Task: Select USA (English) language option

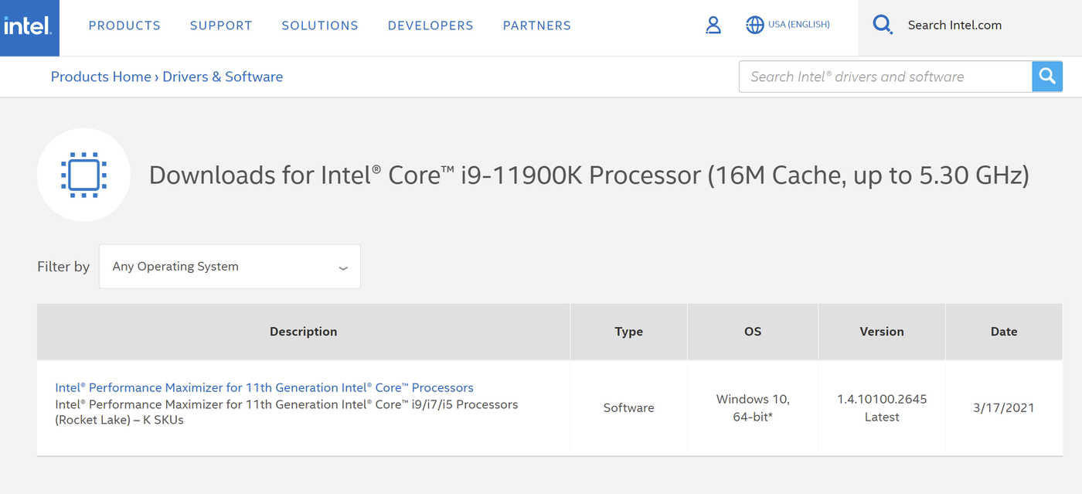Action: [x=799, y=24]
